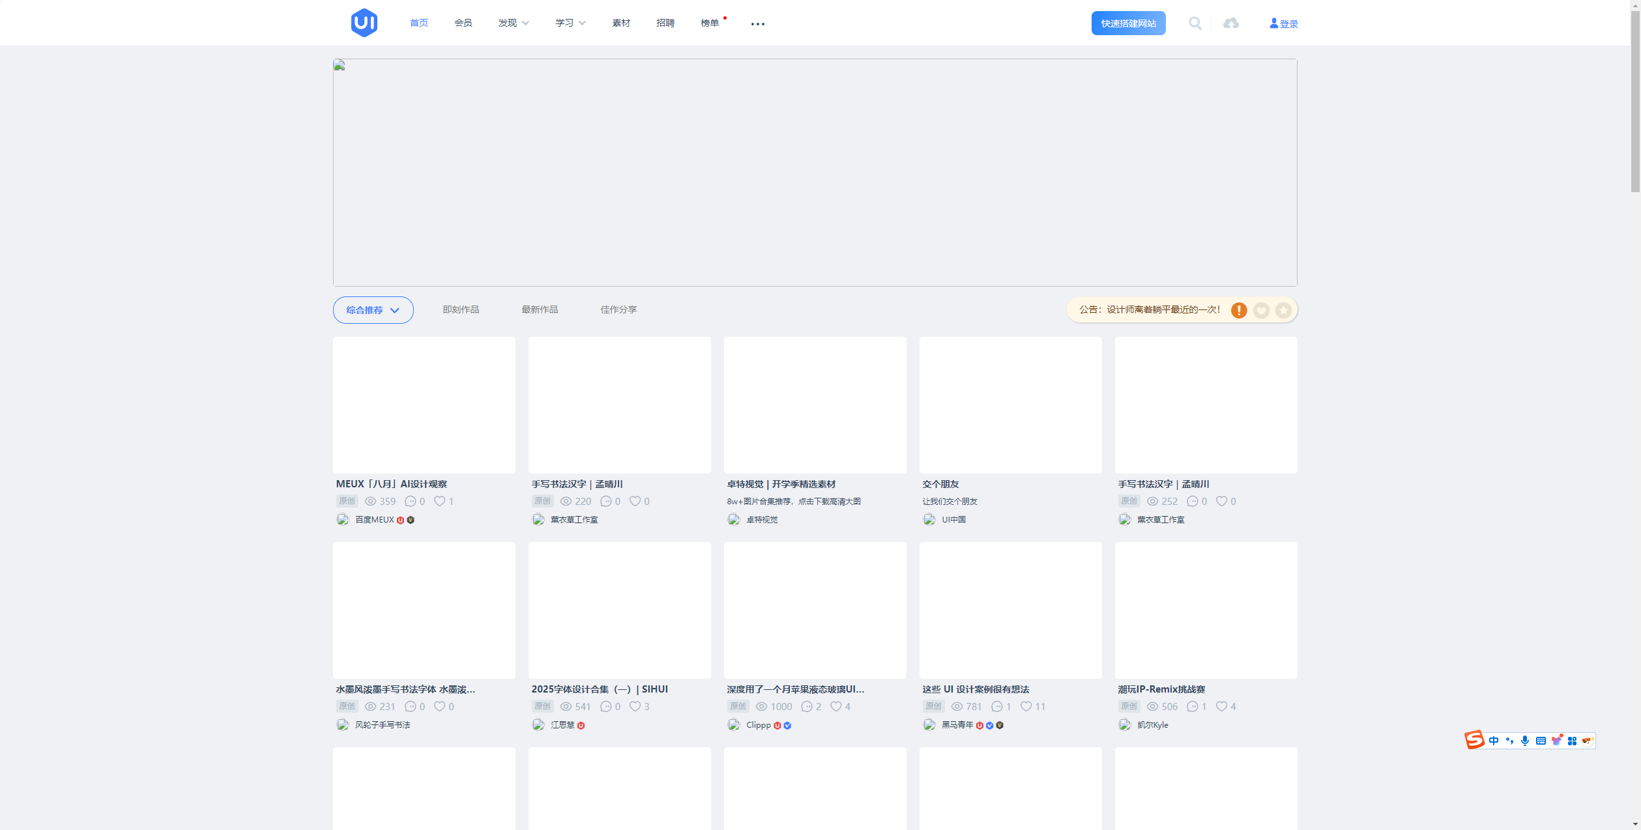Open the Sogou skin shirt icon
1641x830 pixels.
click(x=1556, y=741)
